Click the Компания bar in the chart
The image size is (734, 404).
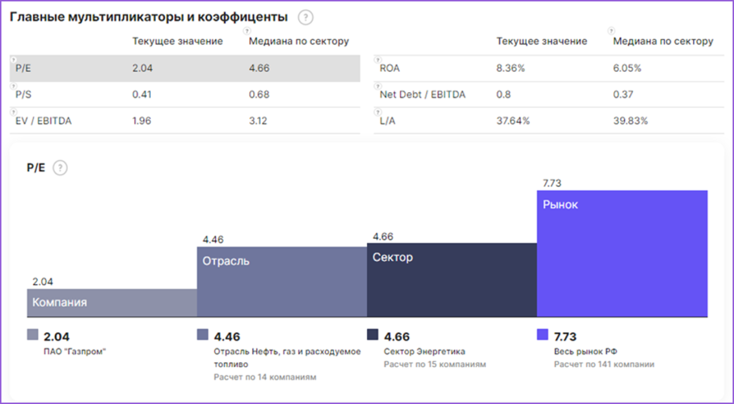(x=112, y=303)
